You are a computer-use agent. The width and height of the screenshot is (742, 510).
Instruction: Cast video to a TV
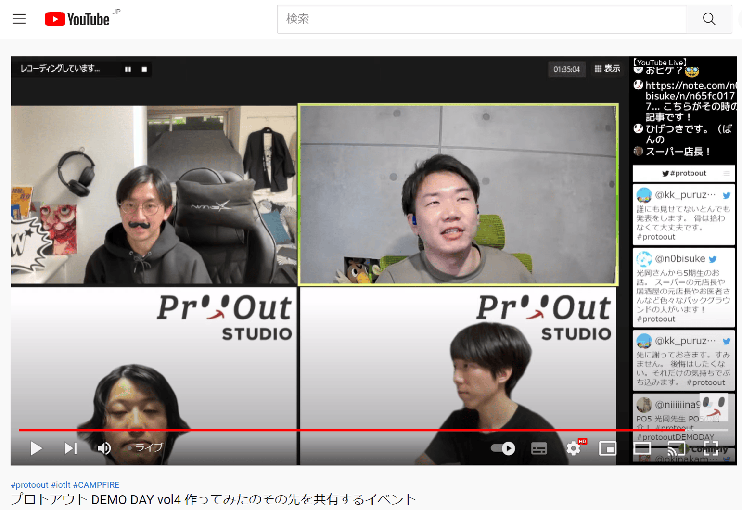click(676, 448)
